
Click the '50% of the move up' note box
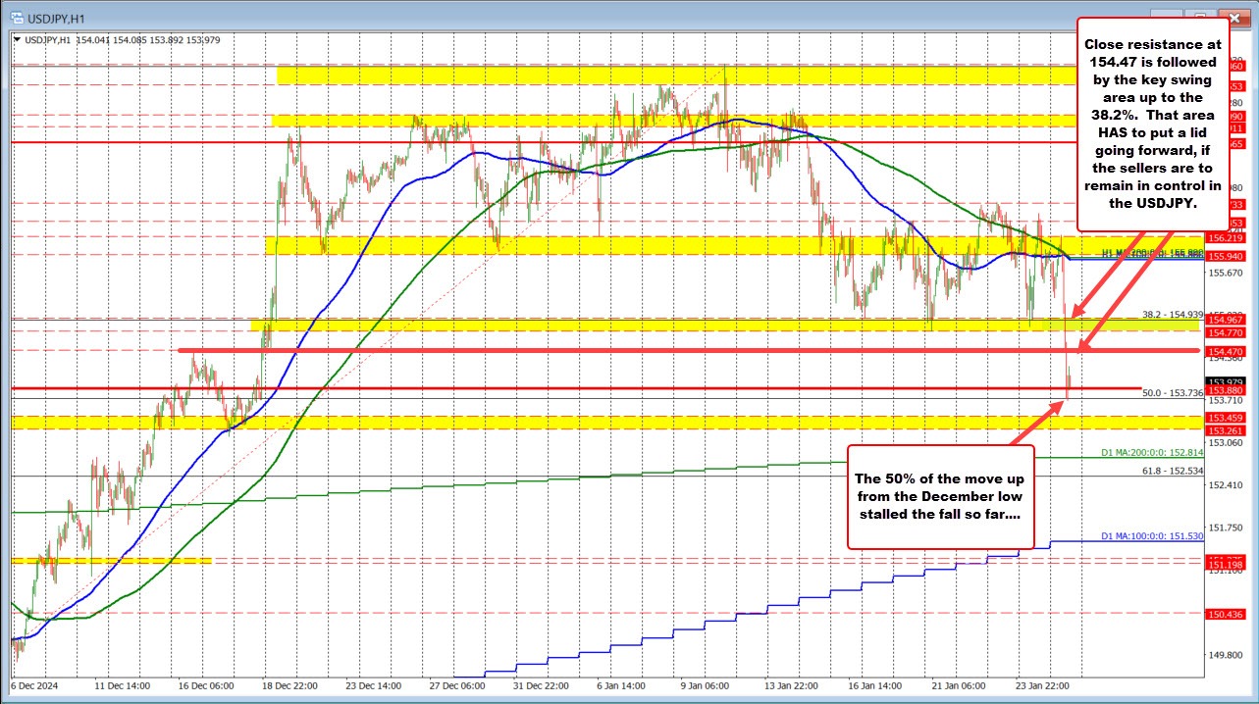[940, 496]
